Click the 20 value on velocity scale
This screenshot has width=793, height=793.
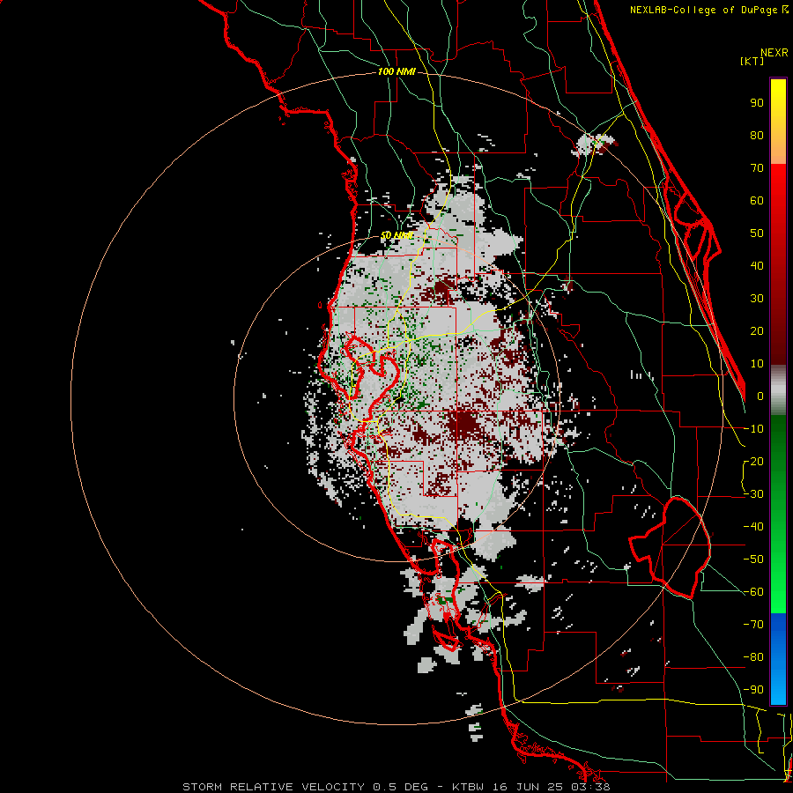pos(757,330)
